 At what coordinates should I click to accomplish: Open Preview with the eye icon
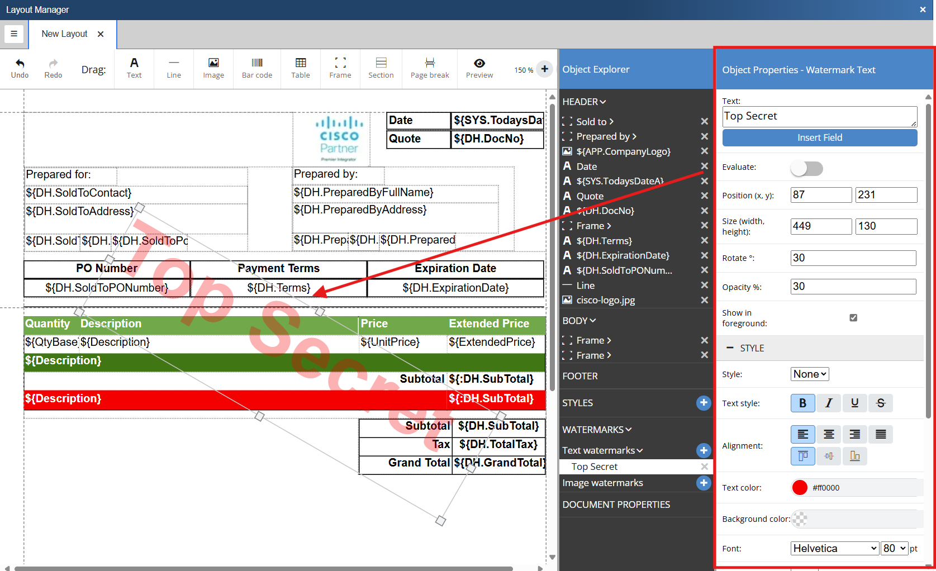coord(479,64)
